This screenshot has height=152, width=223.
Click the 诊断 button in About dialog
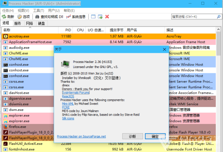132,136
